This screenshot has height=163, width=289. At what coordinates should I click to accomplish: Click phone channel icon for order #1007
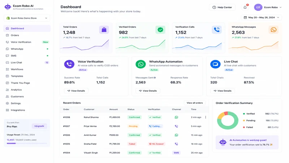[x=176, y=126]
